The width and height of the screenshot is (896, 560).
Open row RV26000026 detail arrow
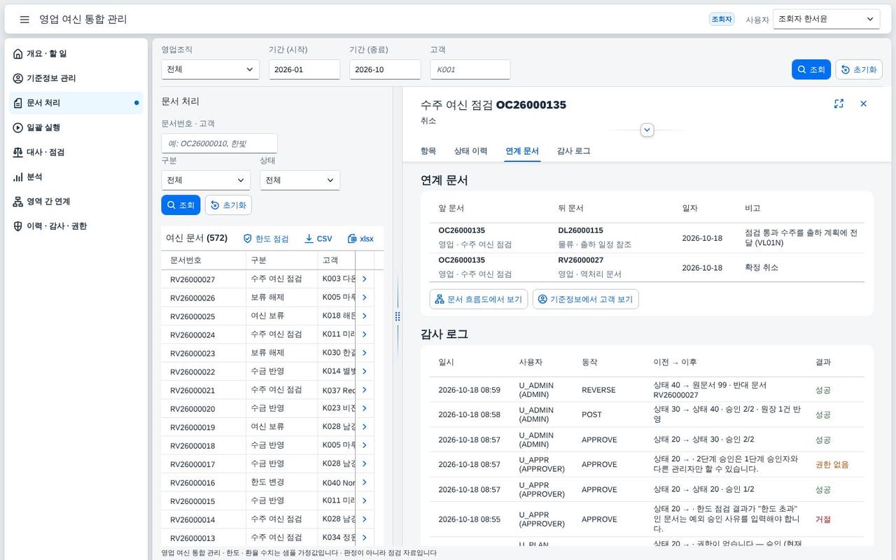(364, 297)
